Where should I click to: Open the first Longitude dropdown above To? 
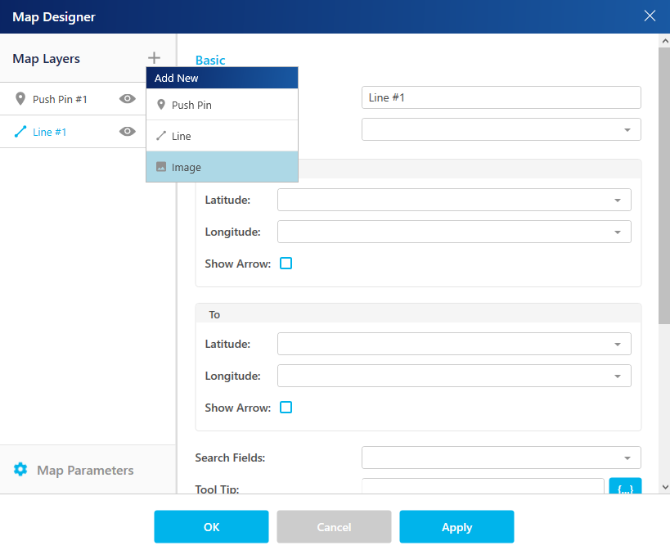click(454, 232)
